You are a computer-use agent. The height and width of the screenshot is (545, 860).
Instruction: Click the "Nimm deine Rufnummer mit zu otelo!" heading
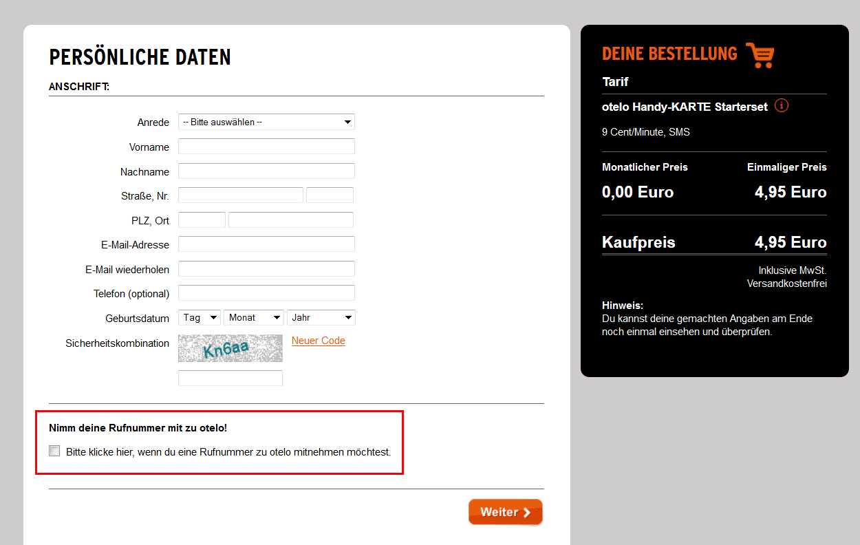coord(138,428)
